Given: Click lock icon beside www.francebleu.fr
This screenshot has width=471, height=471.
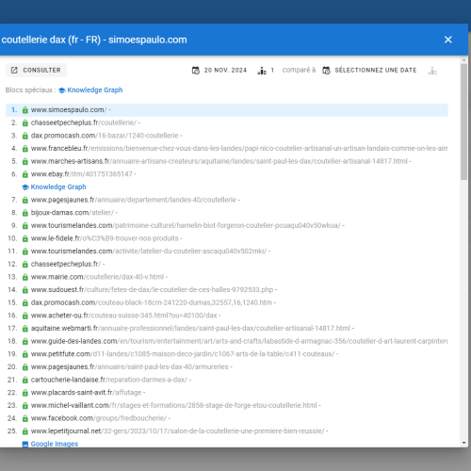Looking at the screenshot, I should [x=25, y=149].
